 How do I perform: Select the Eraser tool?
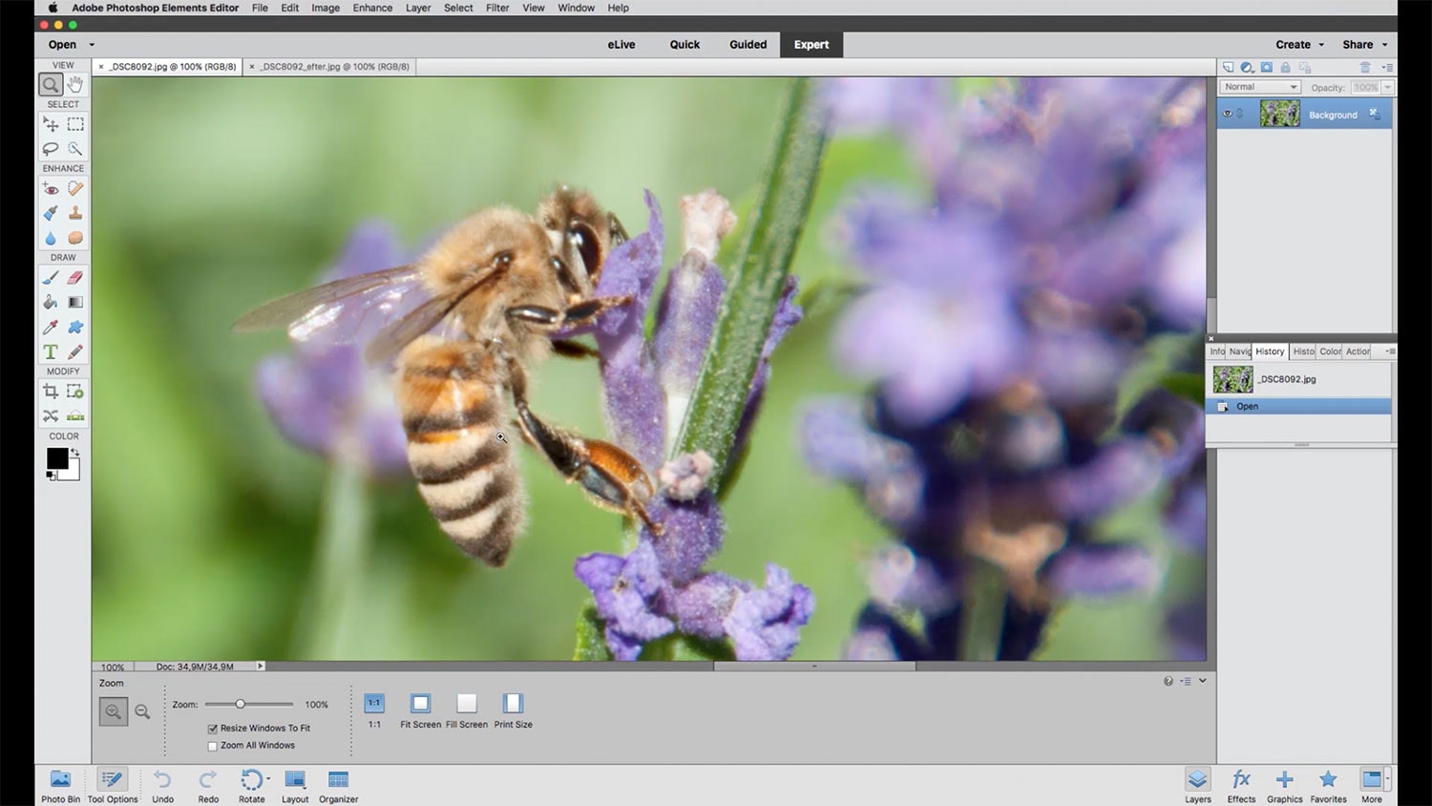75,278
